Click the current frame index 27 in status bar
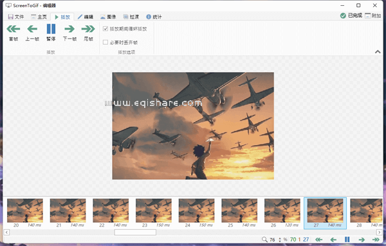 pos(306,240)
